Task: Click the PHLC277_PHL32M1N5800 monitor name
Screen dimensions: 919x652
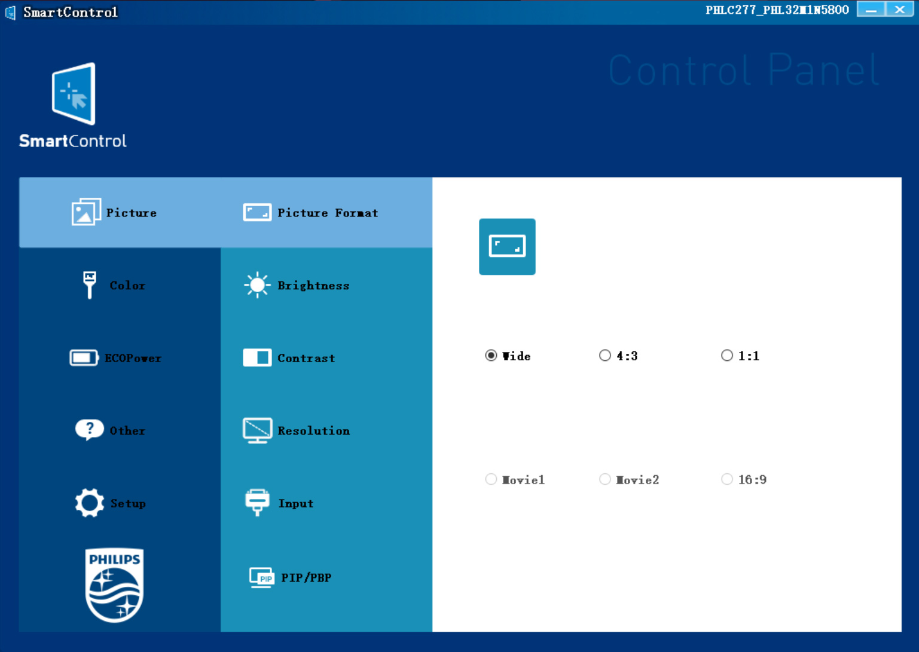Action: point(777,10)
